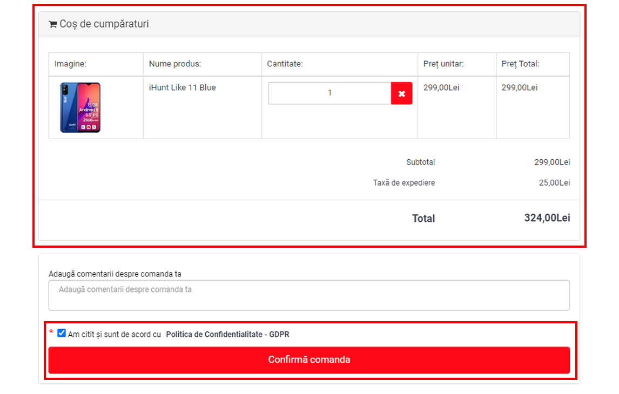
Task: Click the 'Imagine:' column header
Action: (70, 64)
